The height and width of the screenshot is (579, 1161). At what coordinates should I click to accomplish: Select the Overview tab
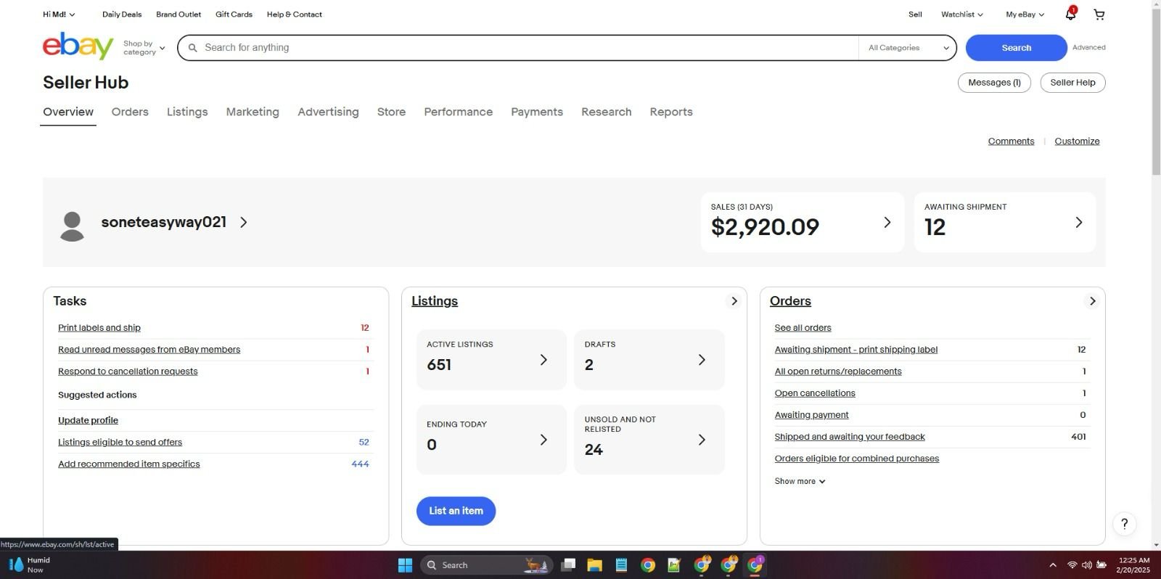tap(68, 112)
